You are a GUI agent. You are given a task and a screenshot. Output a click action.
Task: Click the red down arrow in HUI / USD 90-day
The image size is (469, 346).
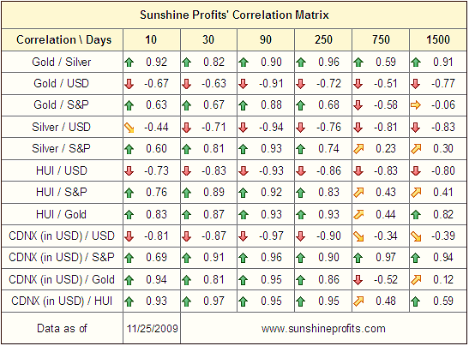pos(244,171)
